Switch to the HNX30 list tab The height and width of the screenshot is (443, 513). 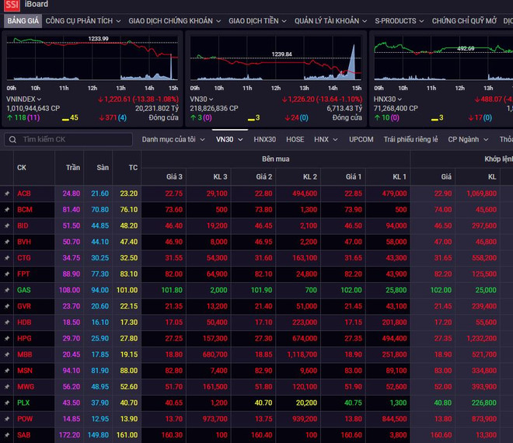pyautogui.click(x=265, y=140)
